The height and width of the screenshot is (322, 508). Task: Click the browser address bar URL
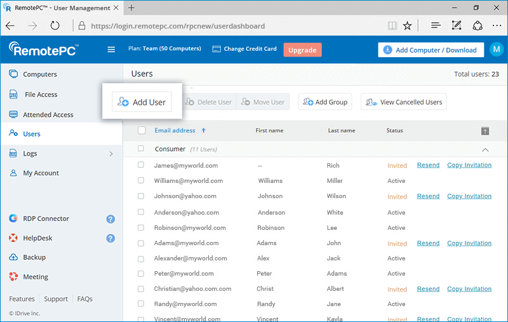click(x=178, y=26)
